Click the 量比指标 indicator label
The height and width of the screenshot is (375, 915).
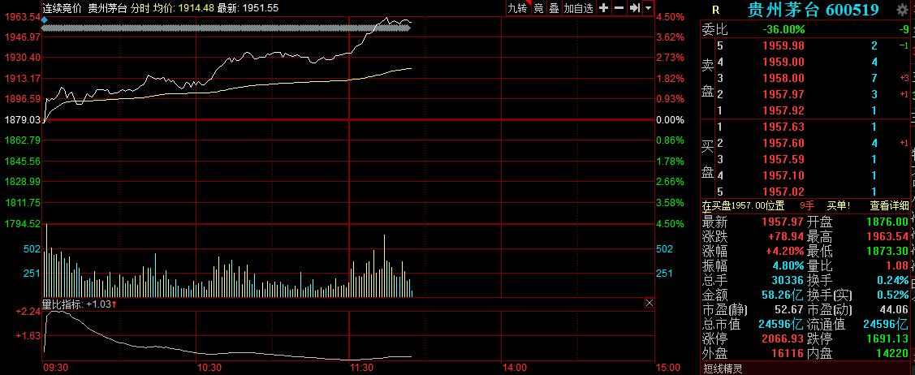pos(63,304)
